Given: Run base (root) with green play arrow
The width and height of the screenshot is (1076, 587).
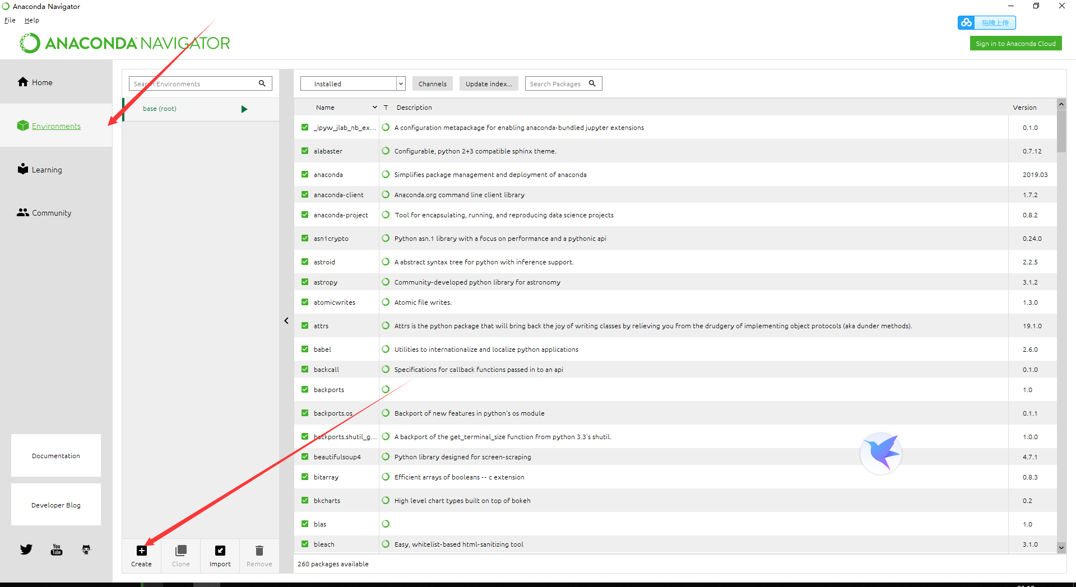Looking at the screenshot, I should pos(244,109).
